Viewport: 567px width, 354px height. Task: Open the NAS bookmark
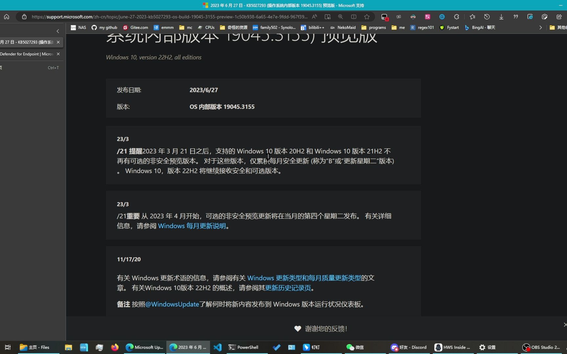click(x=78, y=28)
